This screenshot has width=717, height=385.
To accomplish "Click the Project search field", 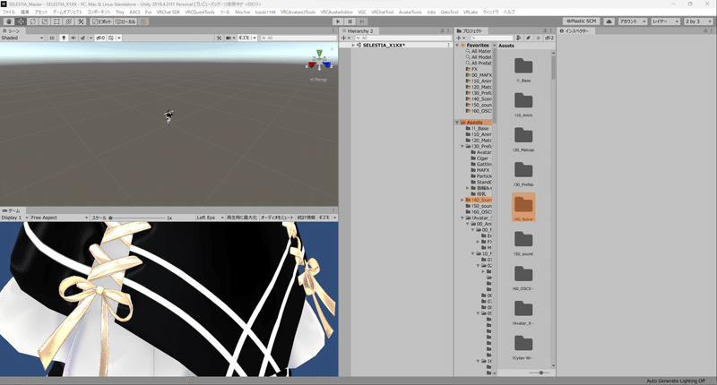I will coord(491,38).
